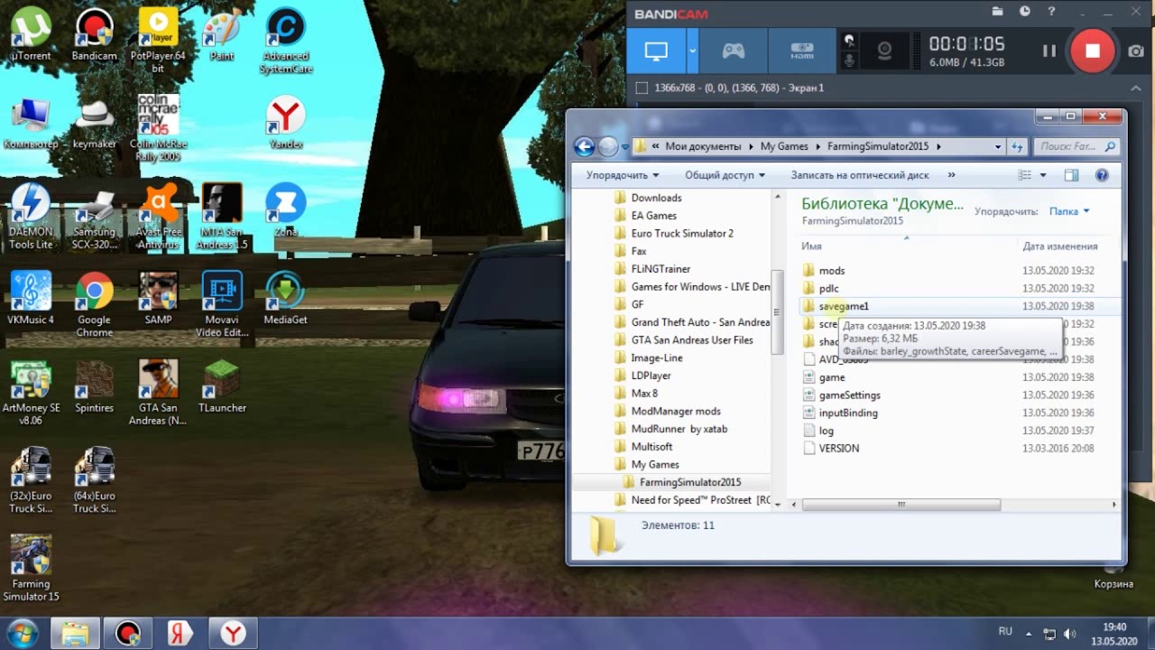Open the Paint desktop shortcut

pyautogui.click(x=221, y=35)
